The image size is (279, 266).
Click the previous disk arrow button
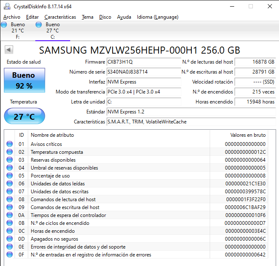coord(8,50)
